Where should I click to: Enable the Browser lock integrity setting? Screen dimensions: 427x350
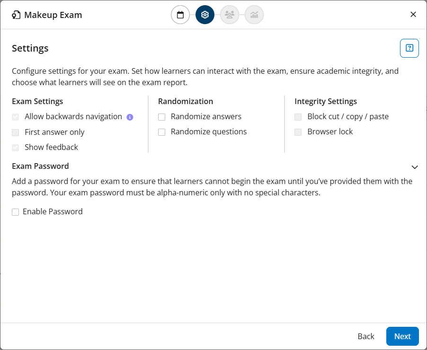click(x=298, y=131)
